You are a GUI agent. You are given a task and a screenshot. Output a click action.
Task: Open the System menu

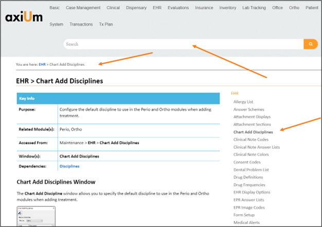(x=56, y=24)
